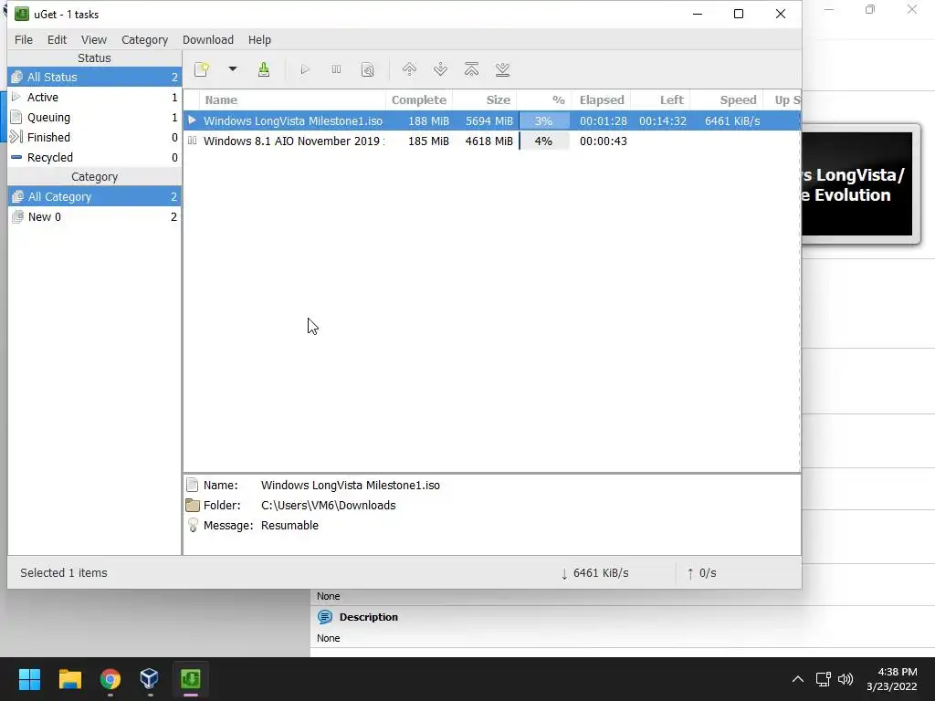Click the folder icon beside Folder label
This screenshot has height=701, width=935.
[193, 506]
